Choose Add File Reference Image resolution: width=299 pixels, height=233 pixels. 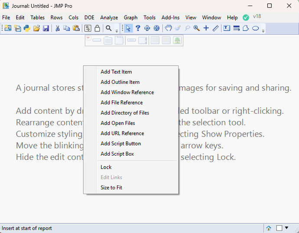click(131, 102)
